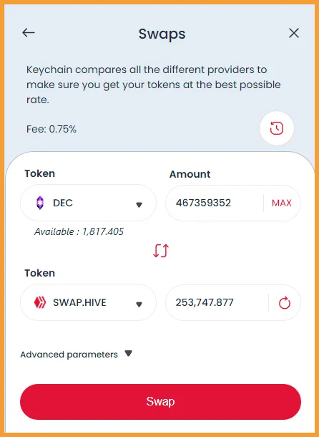Image resolution: width=319 pixels, height=437 pixels.
Task: Close the Swaps panel
Action: (x=294, y=33)
